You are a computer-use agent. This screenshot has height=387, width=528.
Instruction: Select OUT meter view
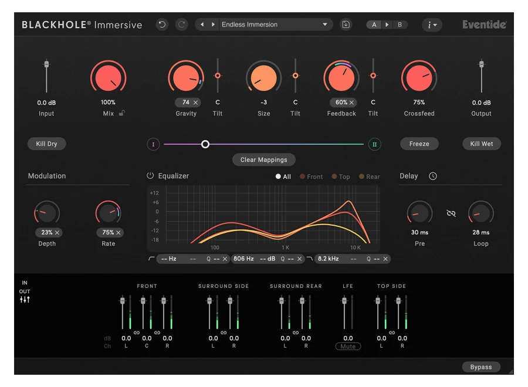pos(25,291)
